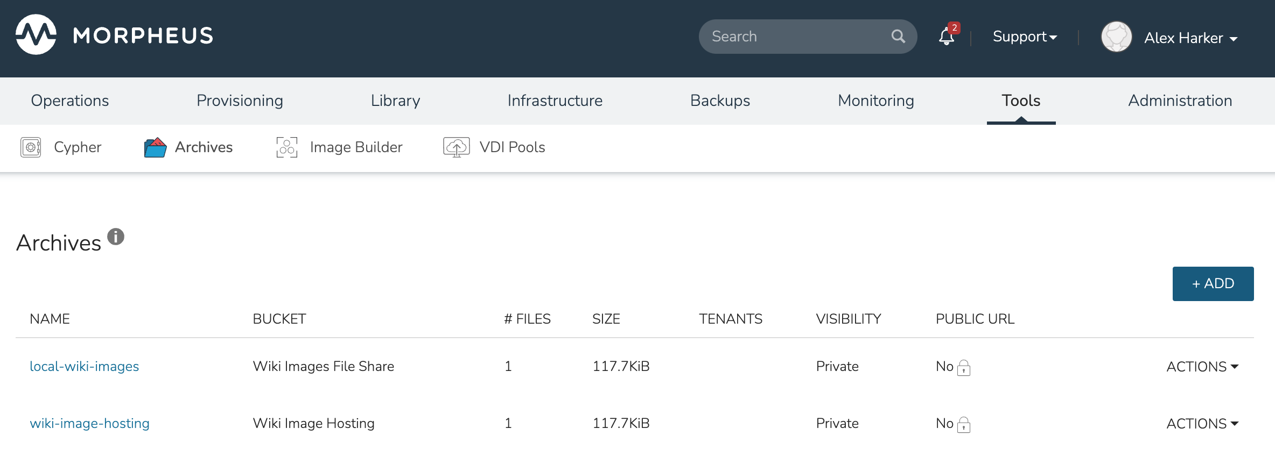Toggle public URL lock for wiki-image-hosting
The image size is (1275, 457).
click(964, 425)
